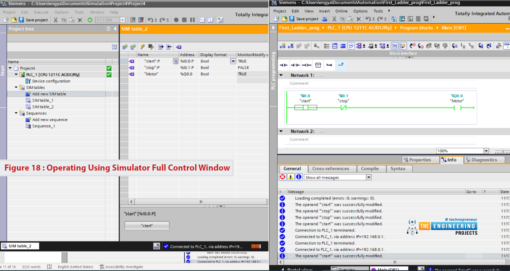Click the "start" push button in PLCSIM
This screenshot has width=510, height=271.
(147, 226)
